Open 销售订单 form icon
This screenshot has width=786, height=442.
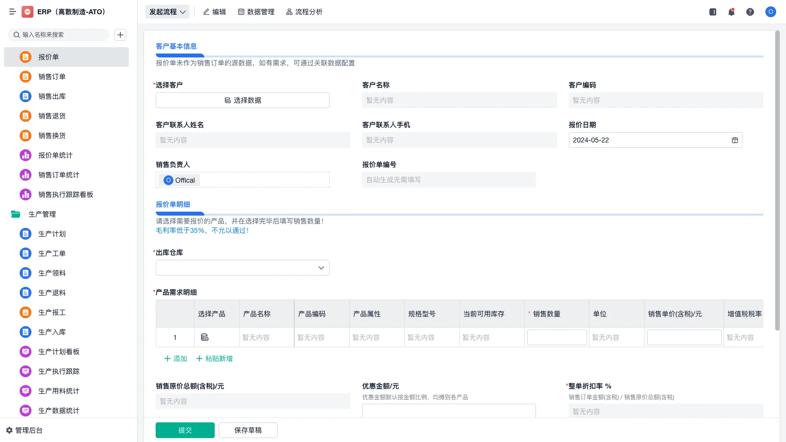(x=26, y=77)
